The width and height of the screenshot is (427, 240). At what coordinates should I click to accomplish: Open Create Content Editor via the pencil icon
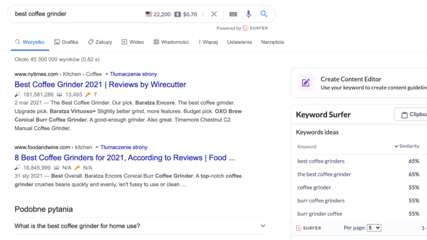[305, 83]
